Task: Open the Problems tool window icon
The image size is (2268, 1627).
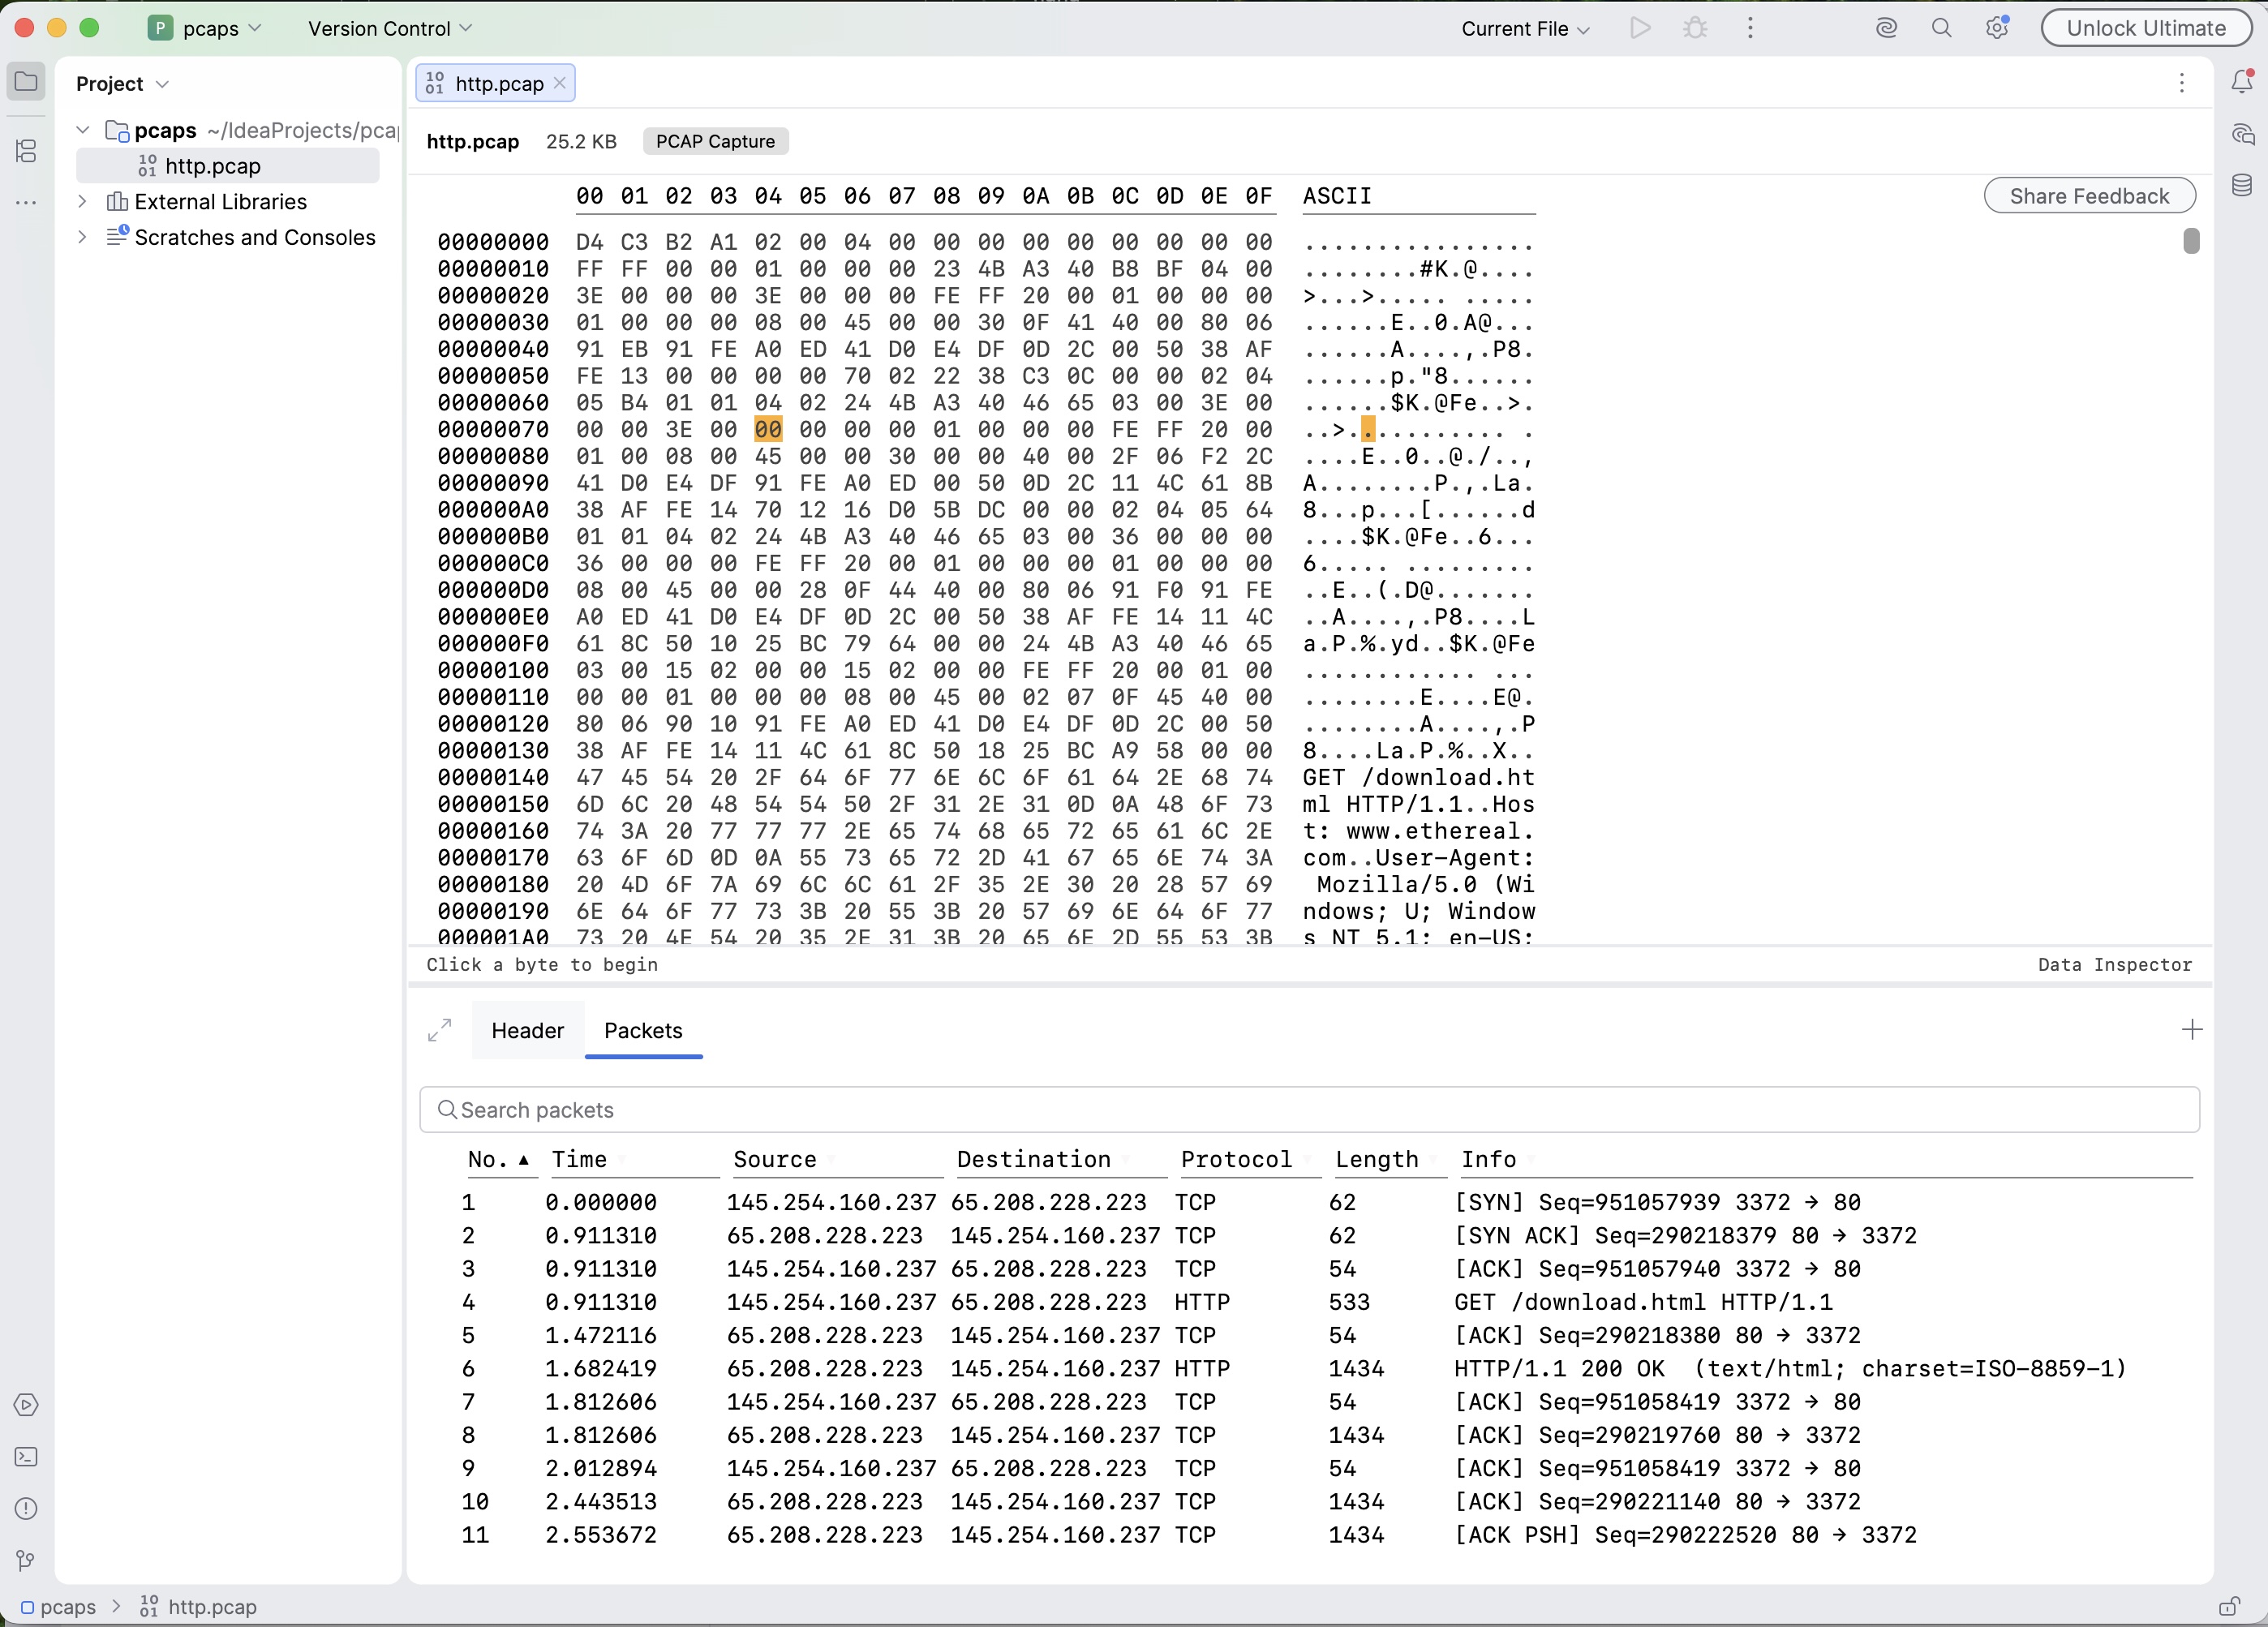Action: (x=26, y=1508)
